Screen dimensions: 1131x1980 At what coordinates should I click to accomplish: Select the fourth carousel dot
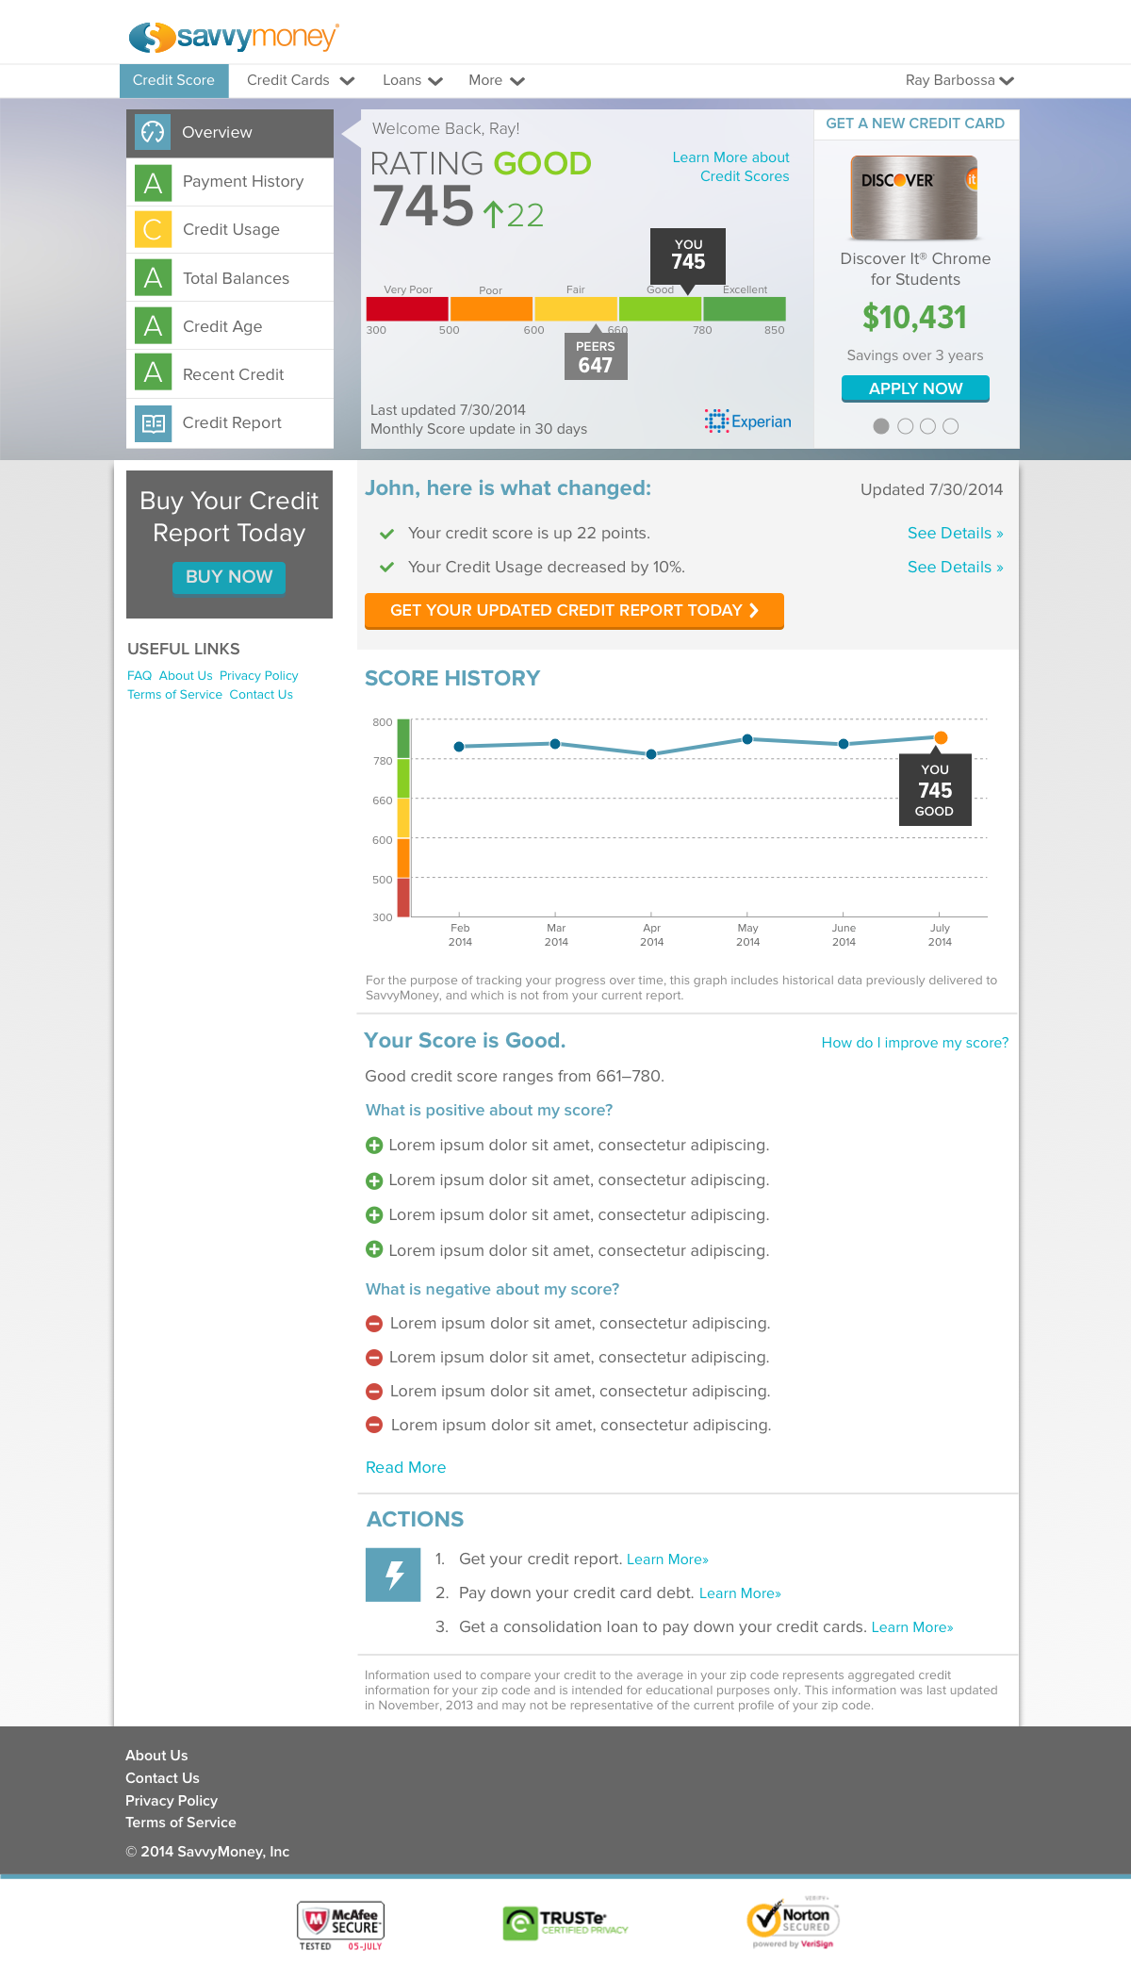951,426
